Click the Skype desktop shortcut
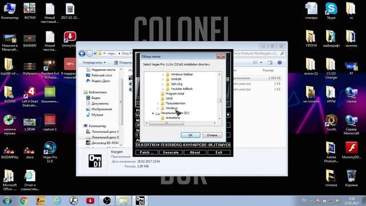The width and height of the screenshot is (366, 206). pos(331,11)
